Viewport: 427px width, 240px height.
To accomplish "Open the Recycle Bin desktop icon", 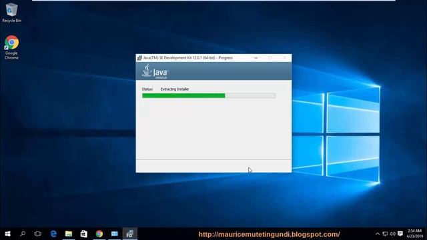I will pos(11,13).
